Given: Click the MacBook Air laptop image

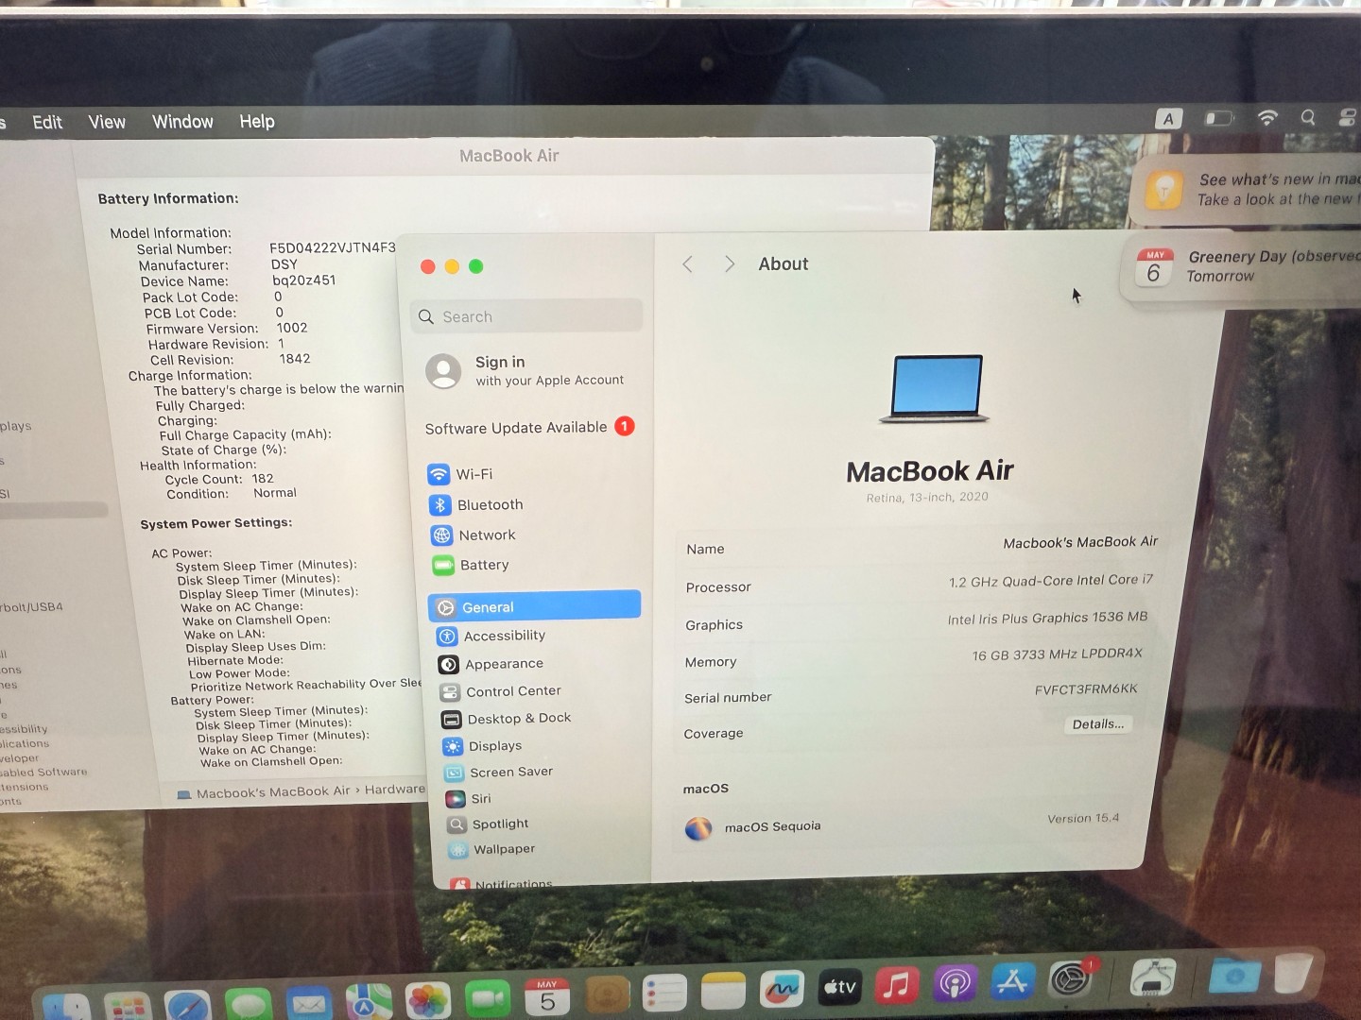Looking at the screenshot, I should tap(935, 388).
